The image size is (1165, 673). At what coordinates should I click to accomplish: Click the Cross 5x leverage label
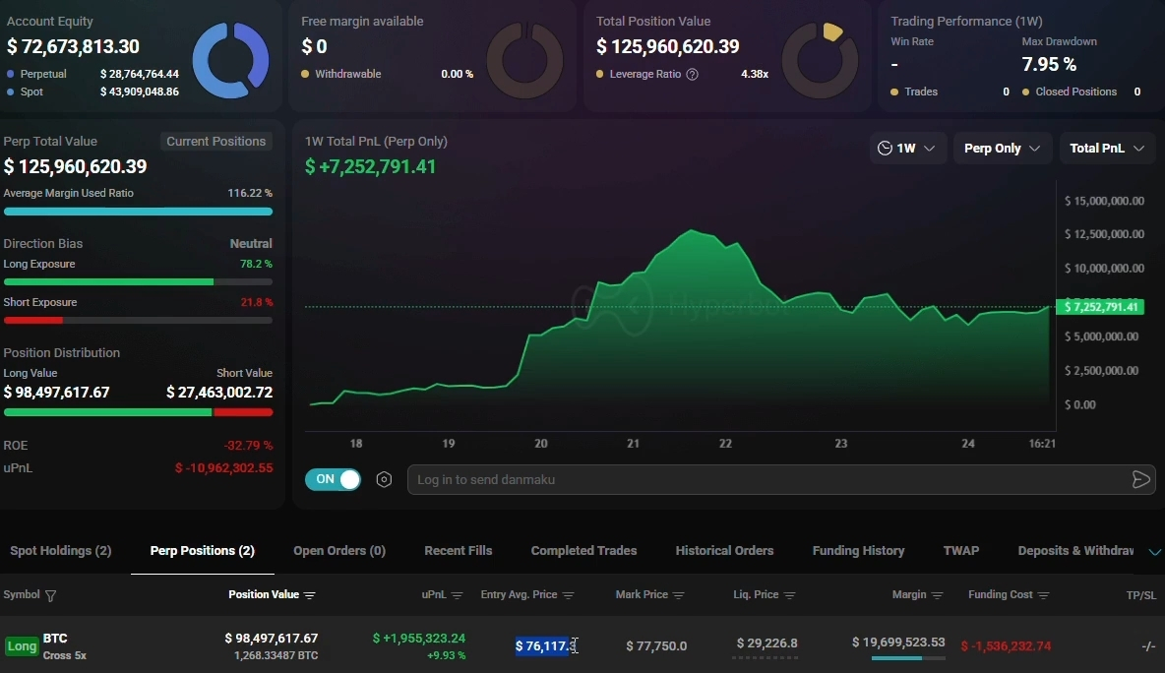click(x=65, y=656)
